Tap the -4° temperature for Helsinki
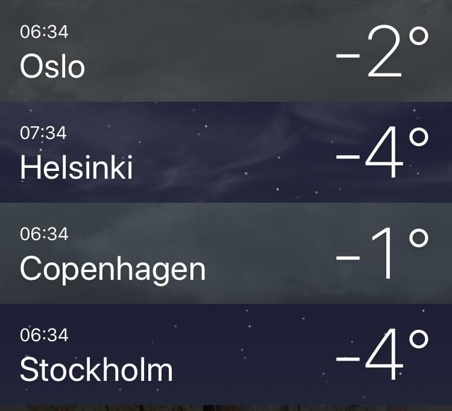Viewport: 452px width, 411px height. 383,152
